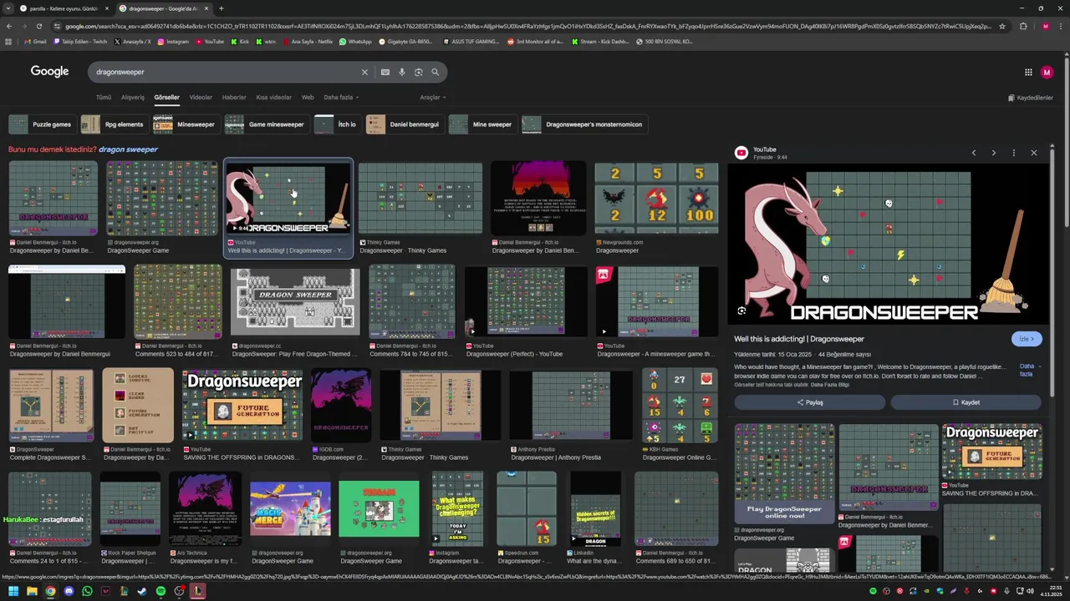Open the on-screen keyboard input tool

(385, 72)
